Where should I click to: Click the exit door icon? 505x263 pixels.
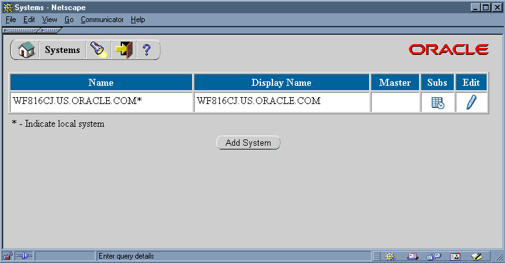tap(124, 50)
